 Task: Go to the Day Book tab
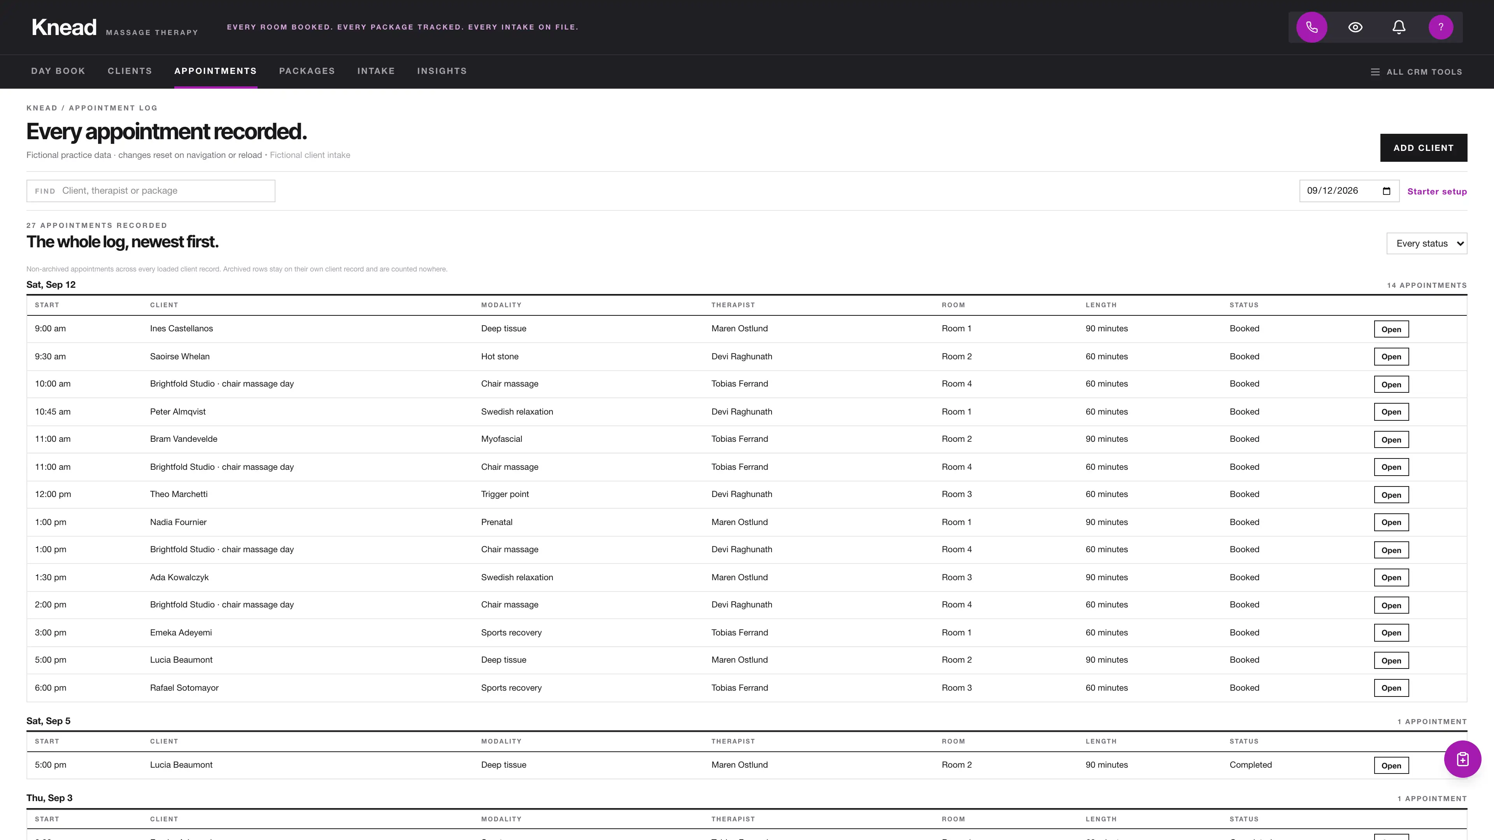[x=58, y=71]
